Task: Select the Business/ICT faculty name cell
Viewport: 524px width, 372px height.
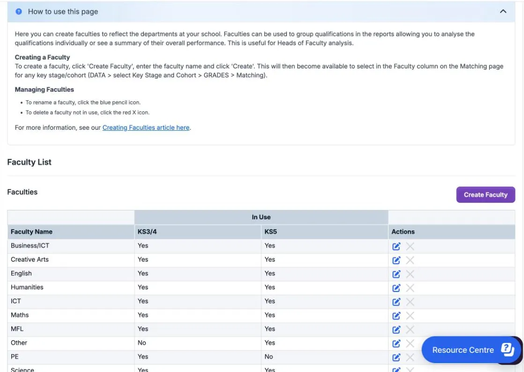Action: [x=71, y=246]
